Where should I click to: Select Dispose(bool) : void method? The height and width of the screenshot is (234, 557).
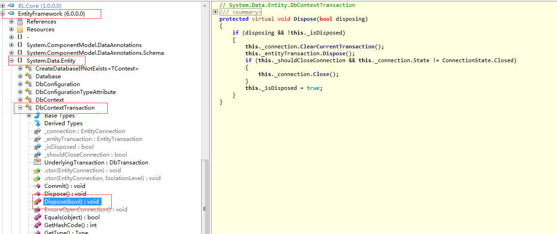[72, 202]
